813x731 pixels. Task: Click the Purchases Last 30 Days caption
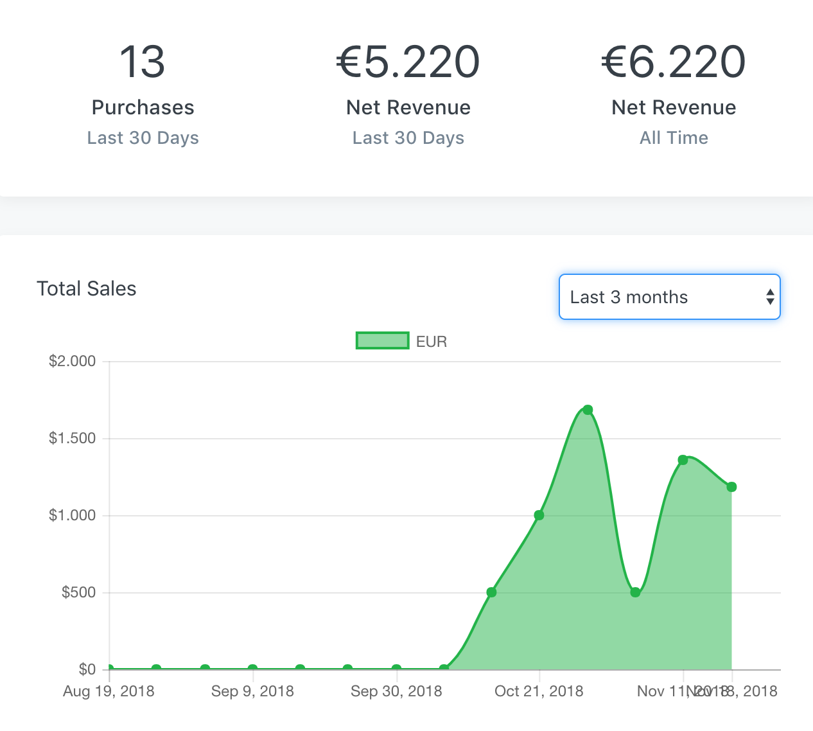click(x=143, y=138)
